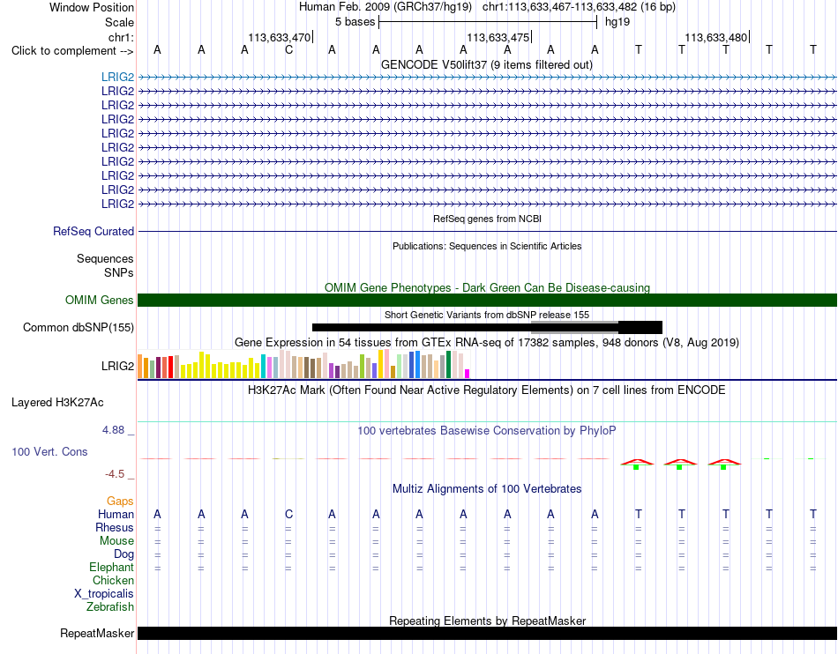The image size is (838, 654).
Task: Click the magenta last bar in the GTEx chart
Action: tap(468, 374)
